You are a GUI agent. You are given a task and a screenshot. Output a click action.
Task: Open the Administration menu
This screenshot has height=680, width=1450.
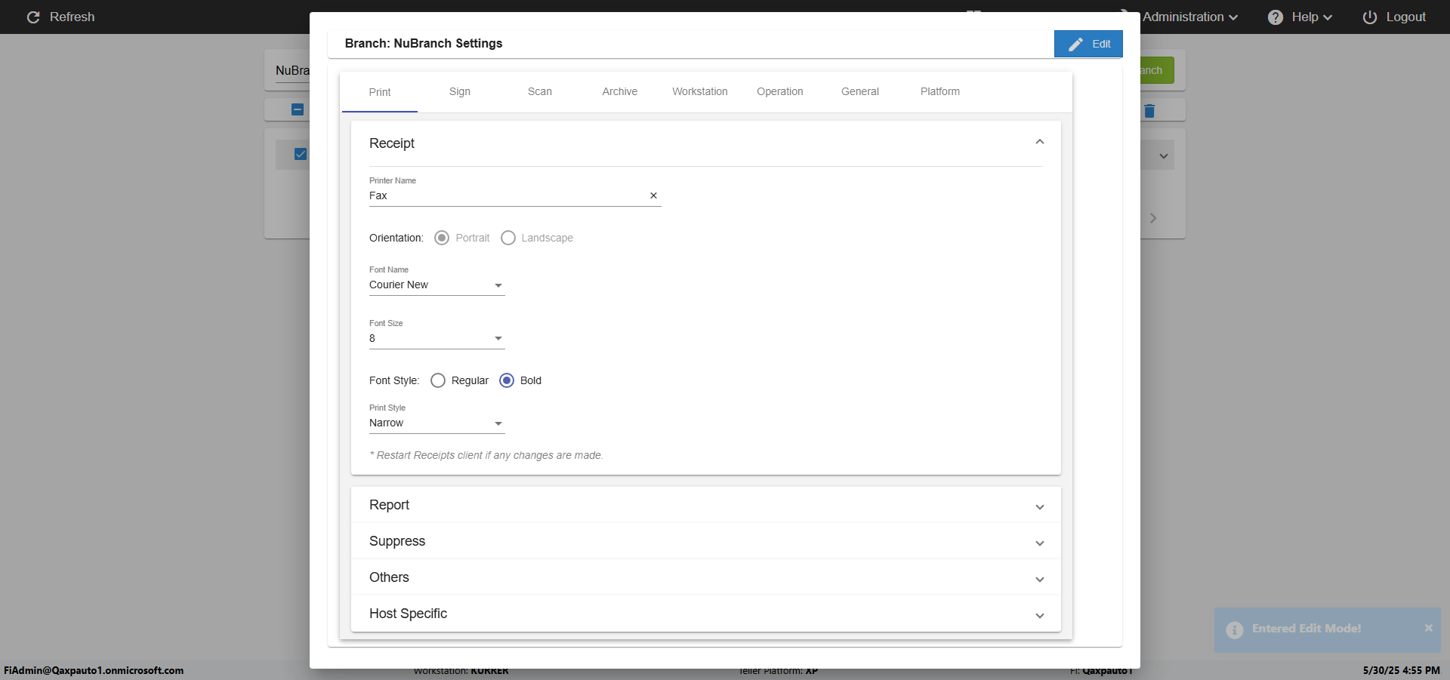coord(1189,17)
